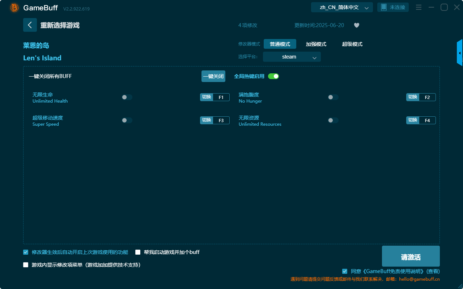The image size is (463, 289).
Task: Turn on the 满饱腹度 No Hunger toggle
Action: coord(333,97)
